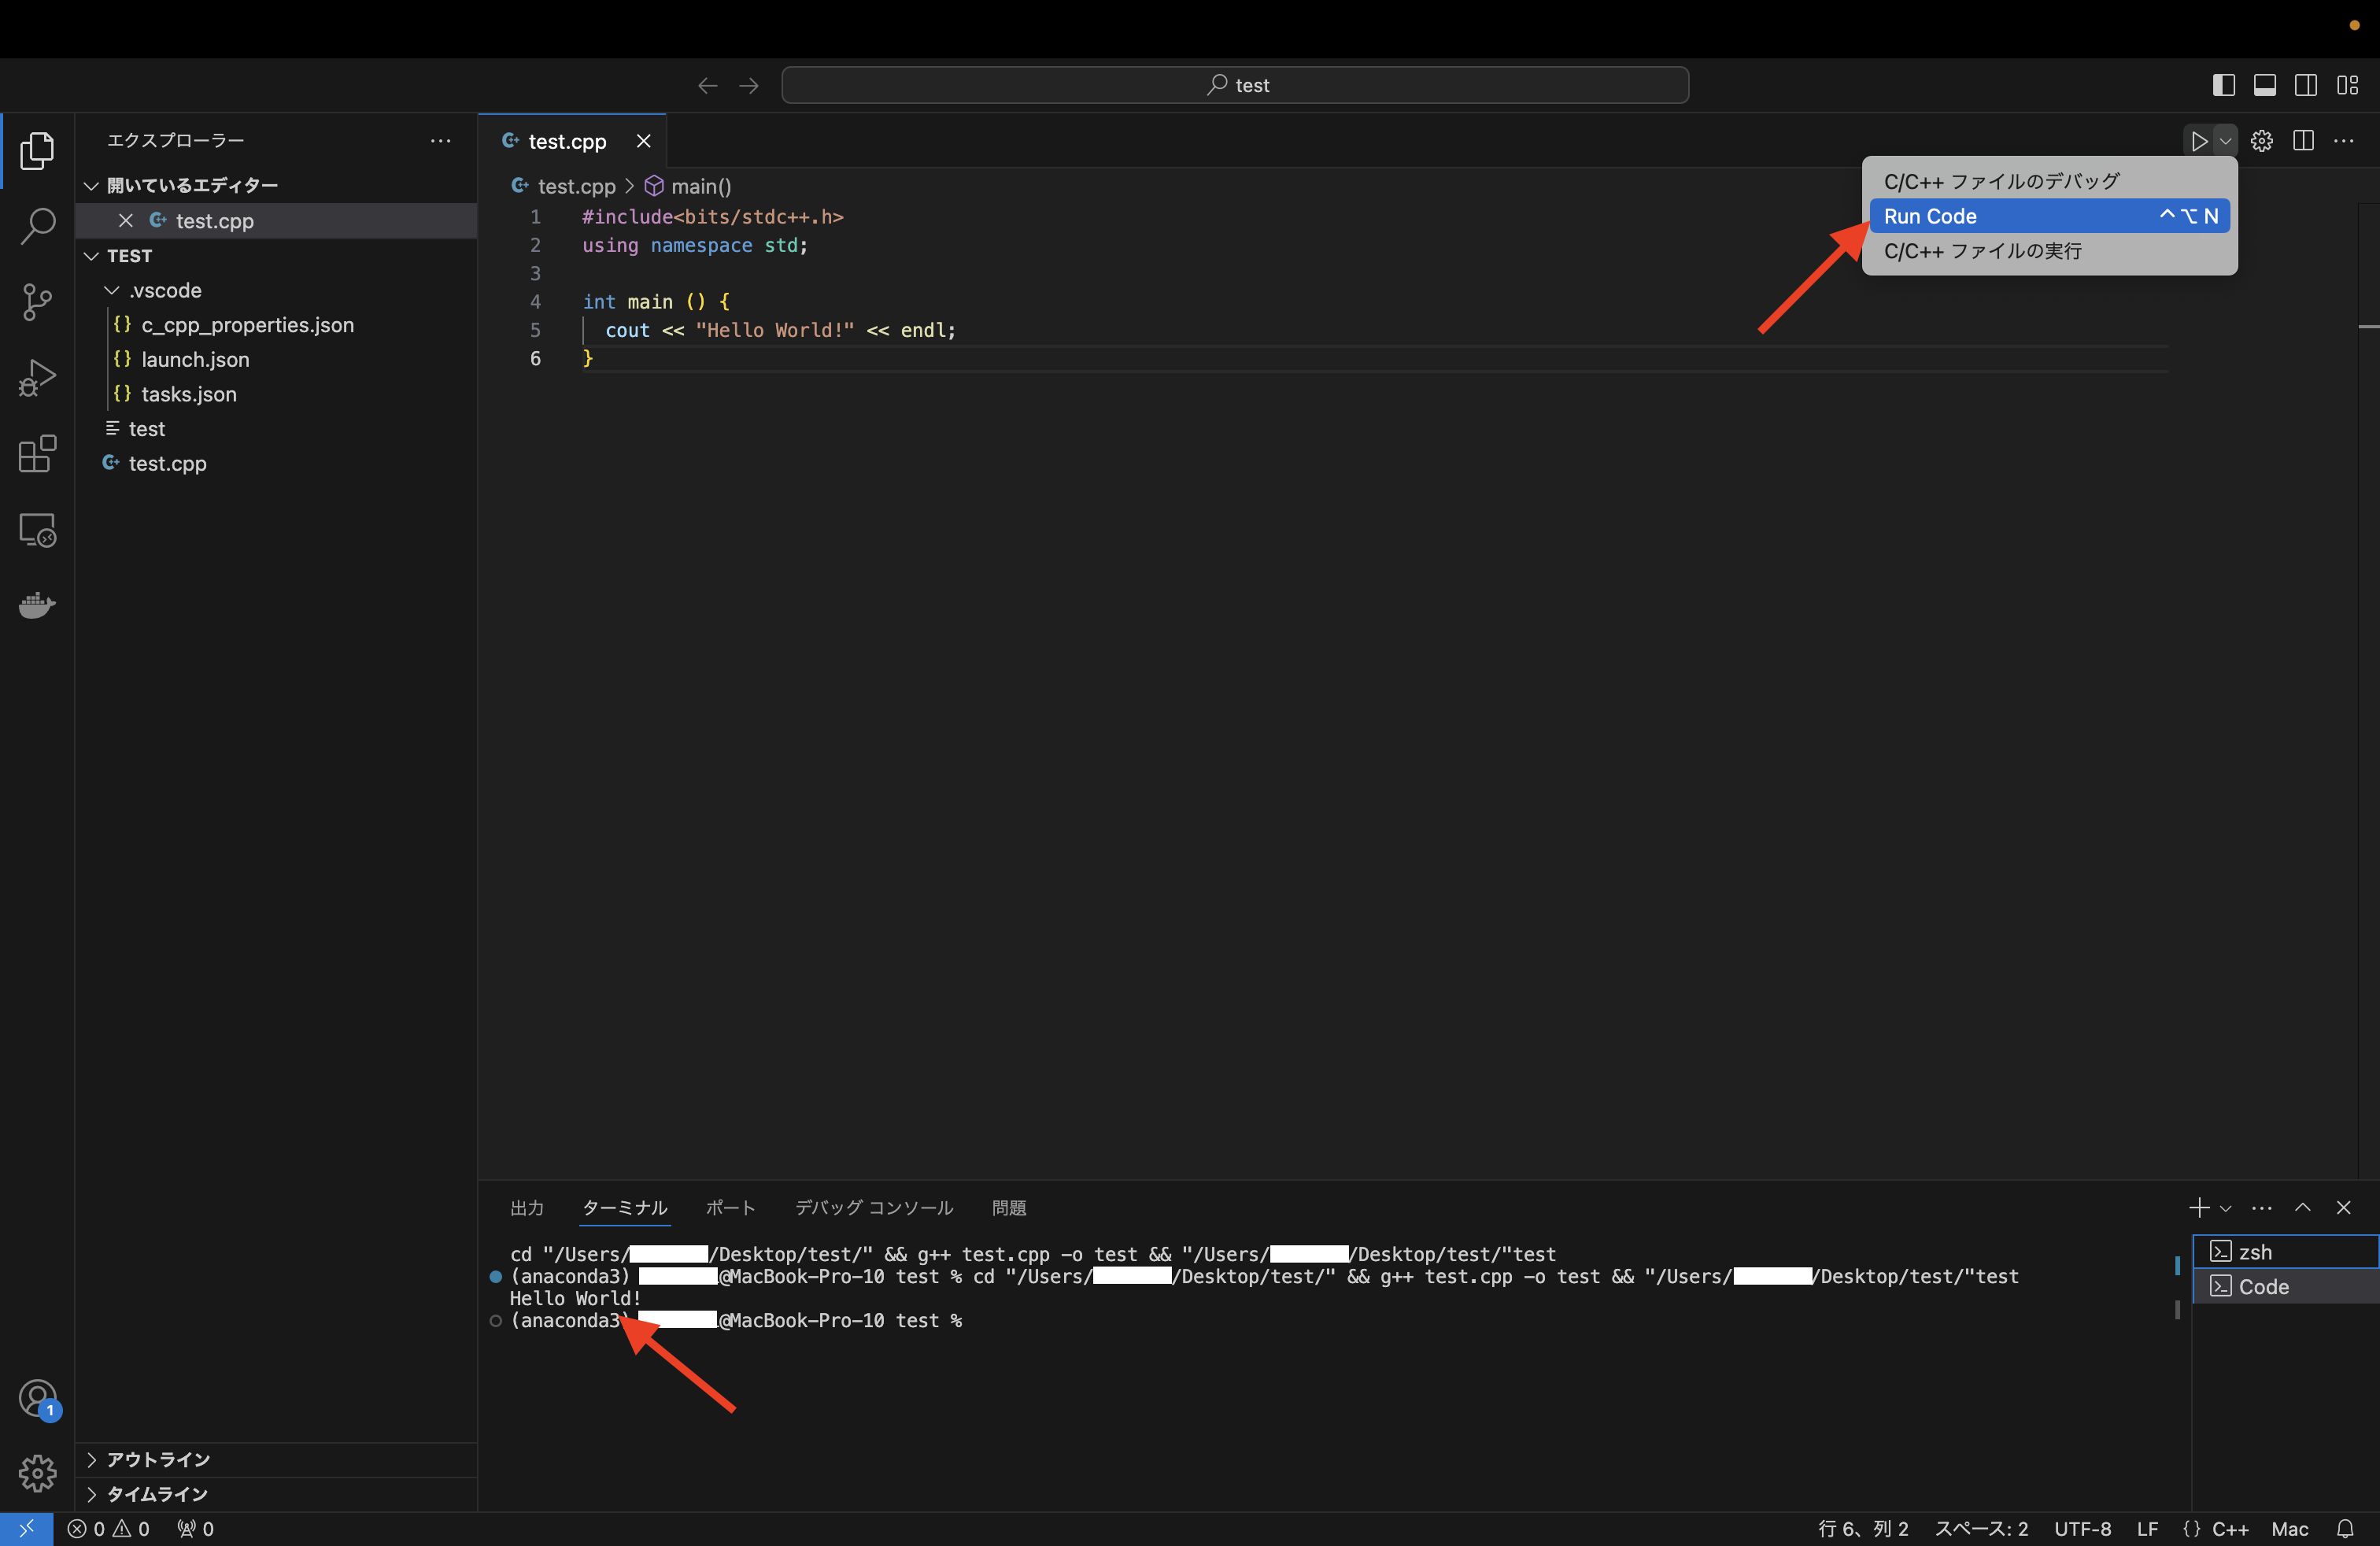Open the Search view in activity bar
The height and width of the screenshot is (1546, 2380).
point(37,226)
